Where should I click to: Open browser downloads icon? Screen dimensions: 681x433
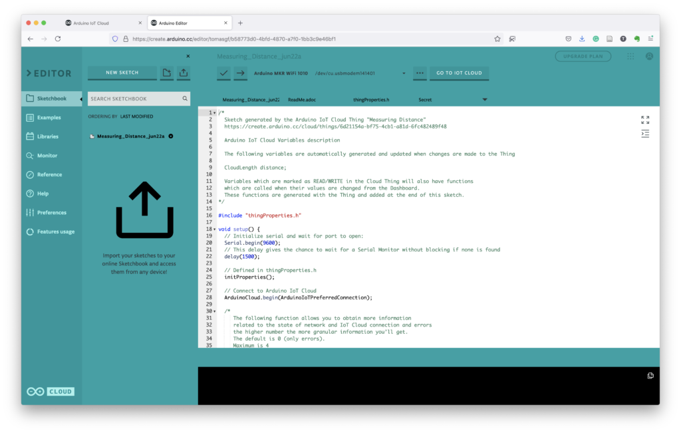pyautogui.click(x=582, y=39)
